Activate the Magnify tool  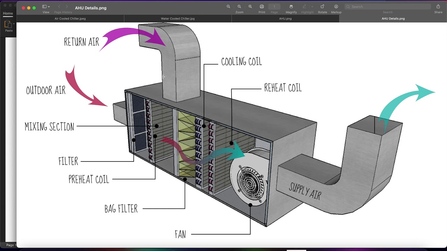291,7
